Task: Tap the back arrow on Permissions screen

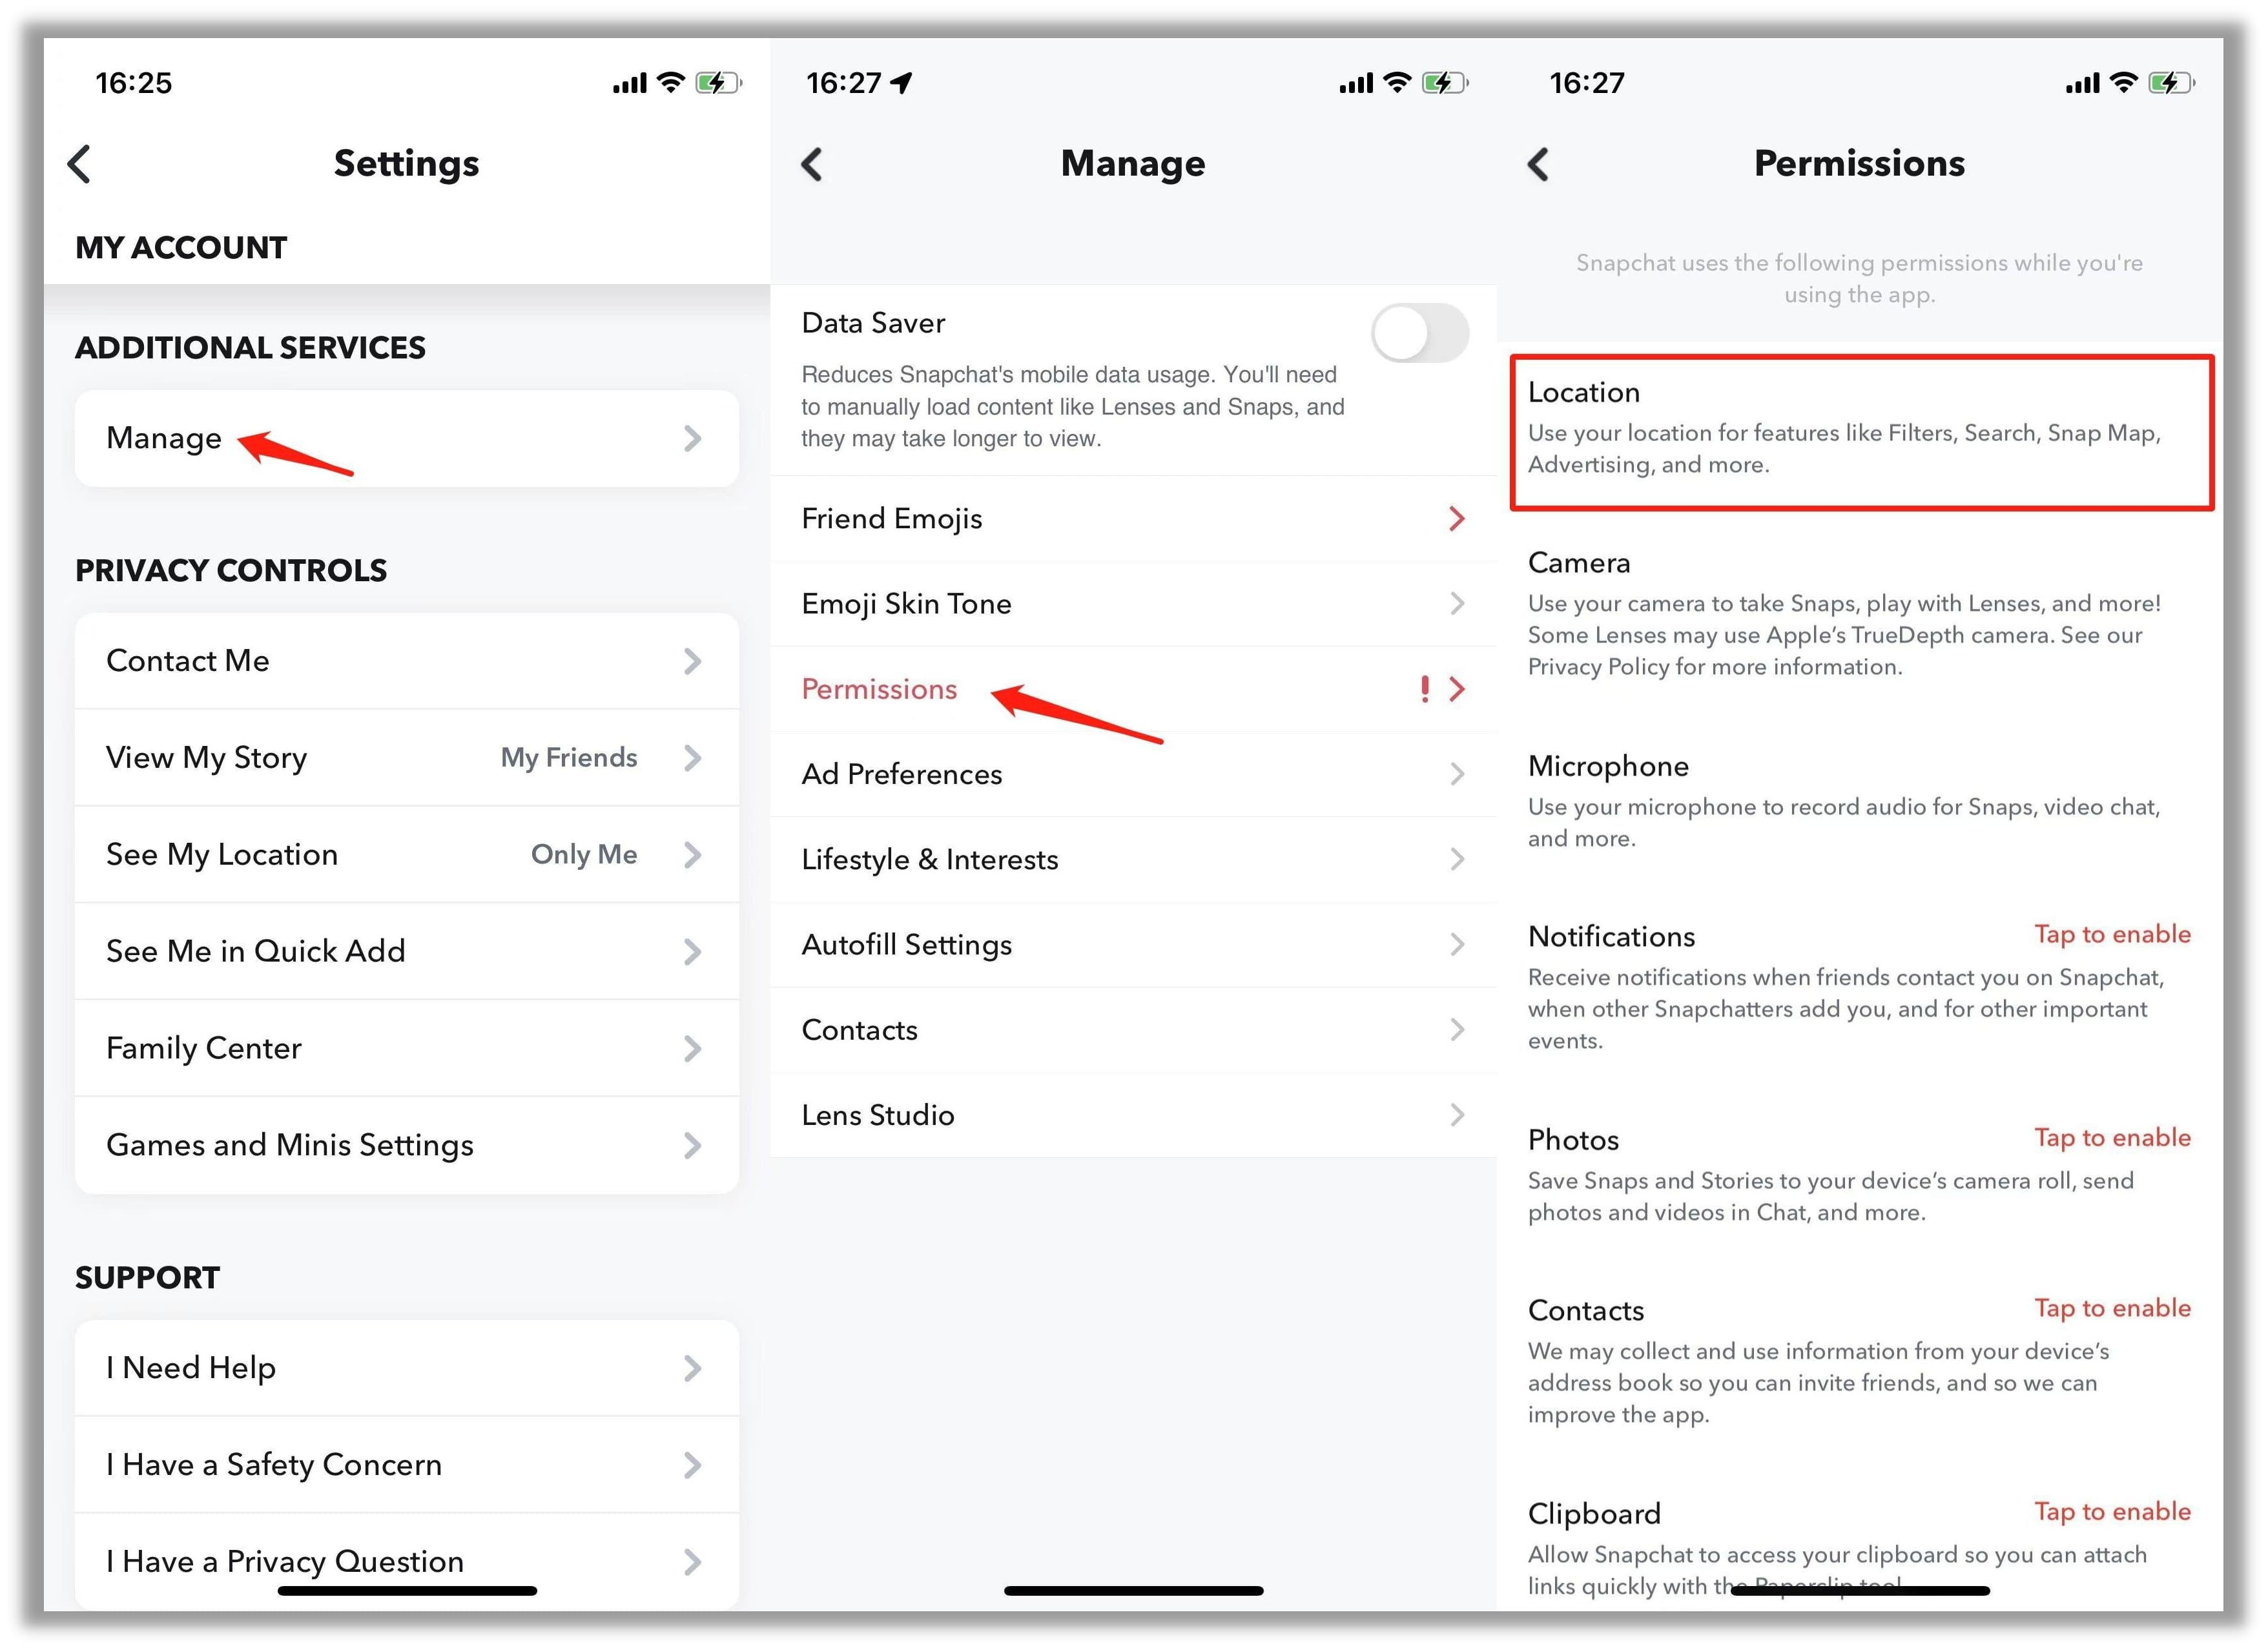Action: click(x=1539, y=164)
